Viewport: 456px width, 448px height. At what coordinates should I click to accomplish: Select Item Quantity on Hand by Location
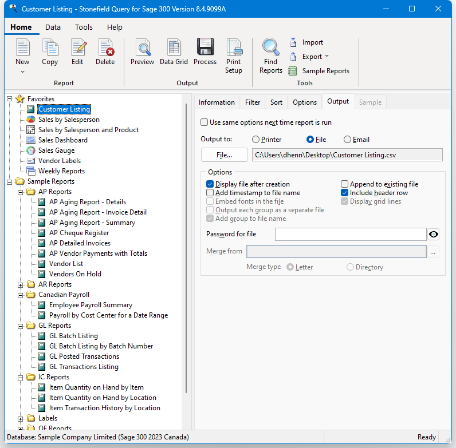click(x=103, y=398)
